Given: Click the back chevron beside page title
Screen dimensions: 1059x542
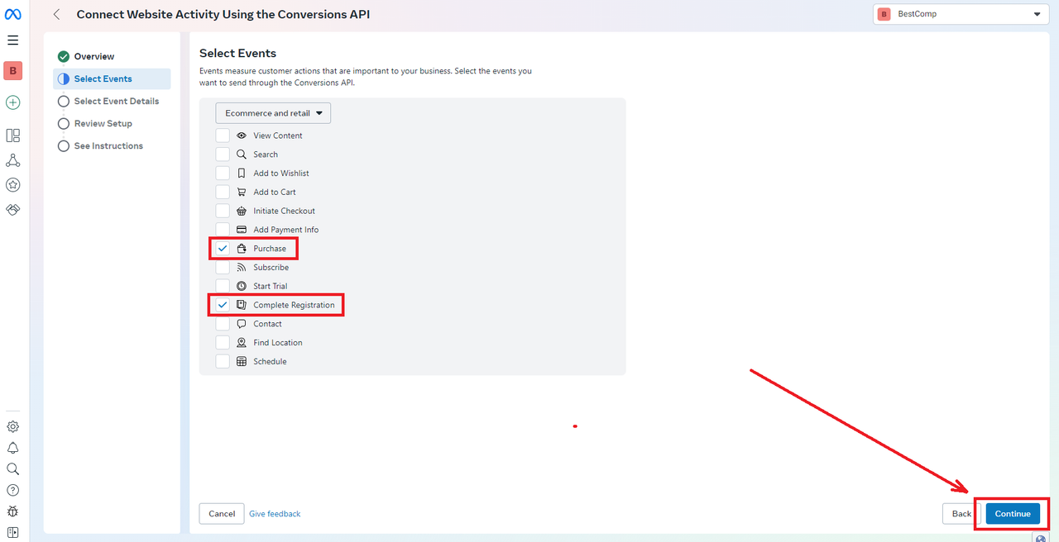Looking at the screenshot, I should (x=56, y=14).
